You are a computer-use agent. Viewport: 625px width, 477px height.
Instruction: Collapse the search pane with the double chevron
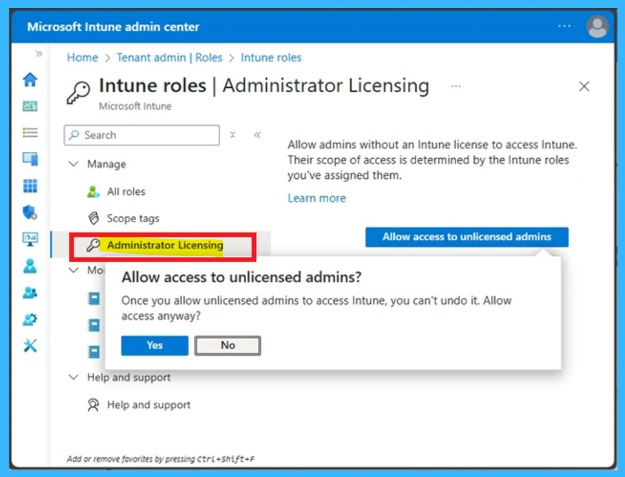257,135
